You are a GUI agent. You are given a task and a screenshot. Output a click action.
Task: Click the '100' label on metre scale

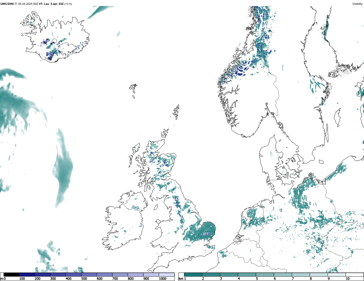point(22,279)
